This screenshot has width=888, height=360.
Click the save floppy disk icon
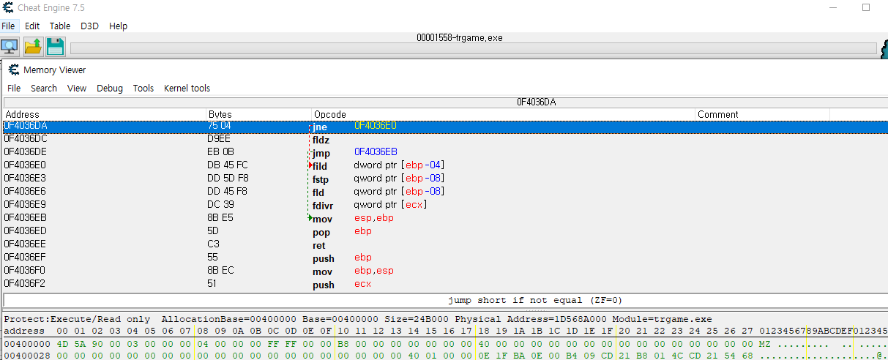55,47
